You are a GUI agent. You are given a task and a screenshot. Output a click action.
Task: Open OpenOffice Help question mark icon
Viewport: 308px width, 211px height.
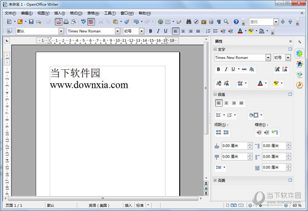coord(236,22)
